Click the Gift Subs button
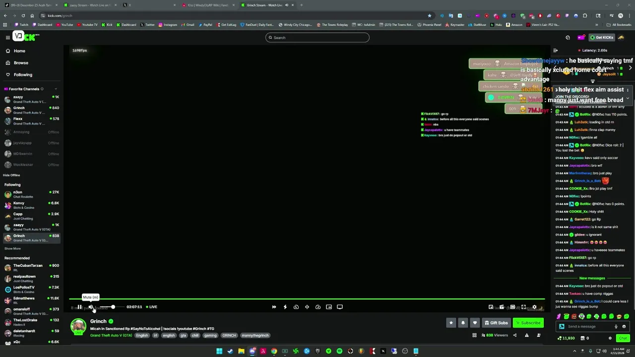Image resolution: width=635 pixels, height=357 pixels. pyautogui.click(x=496, y=323)
